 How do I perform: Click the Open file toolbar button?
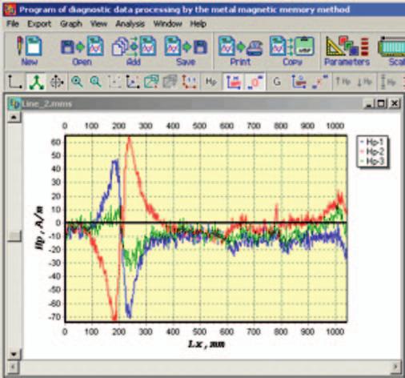(x=82, y=50)
